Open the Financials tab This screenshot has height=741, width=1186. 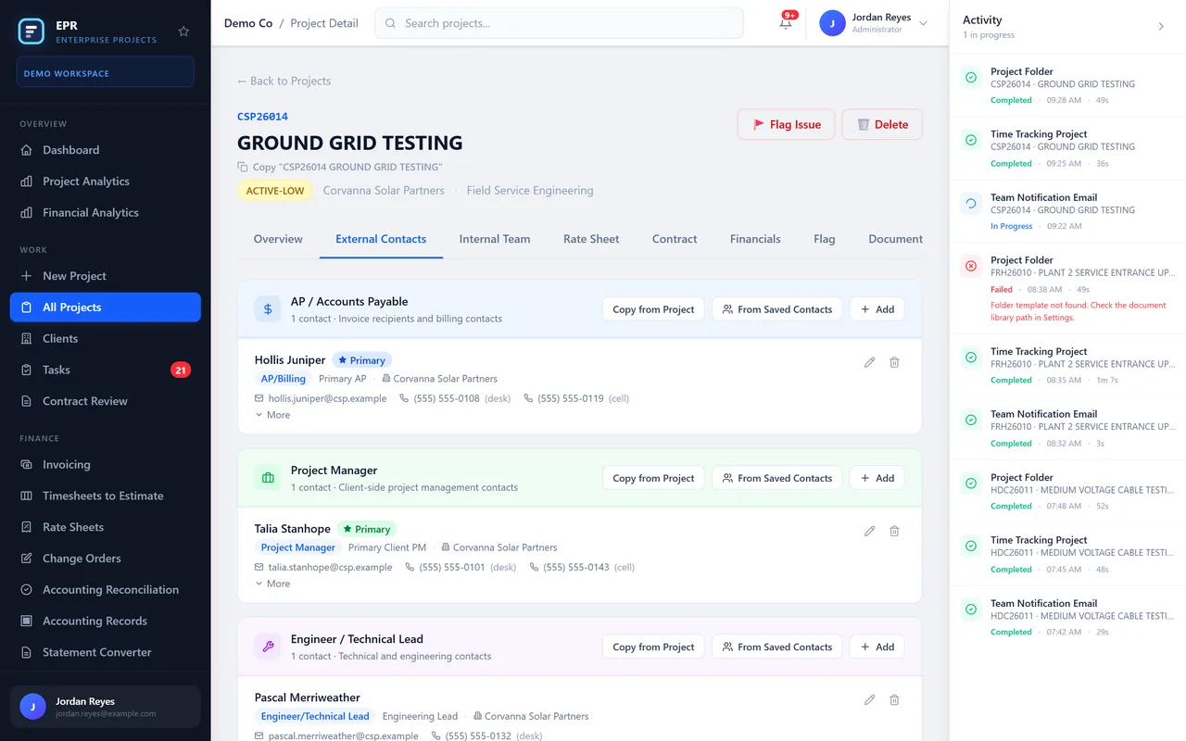point(755,239)
